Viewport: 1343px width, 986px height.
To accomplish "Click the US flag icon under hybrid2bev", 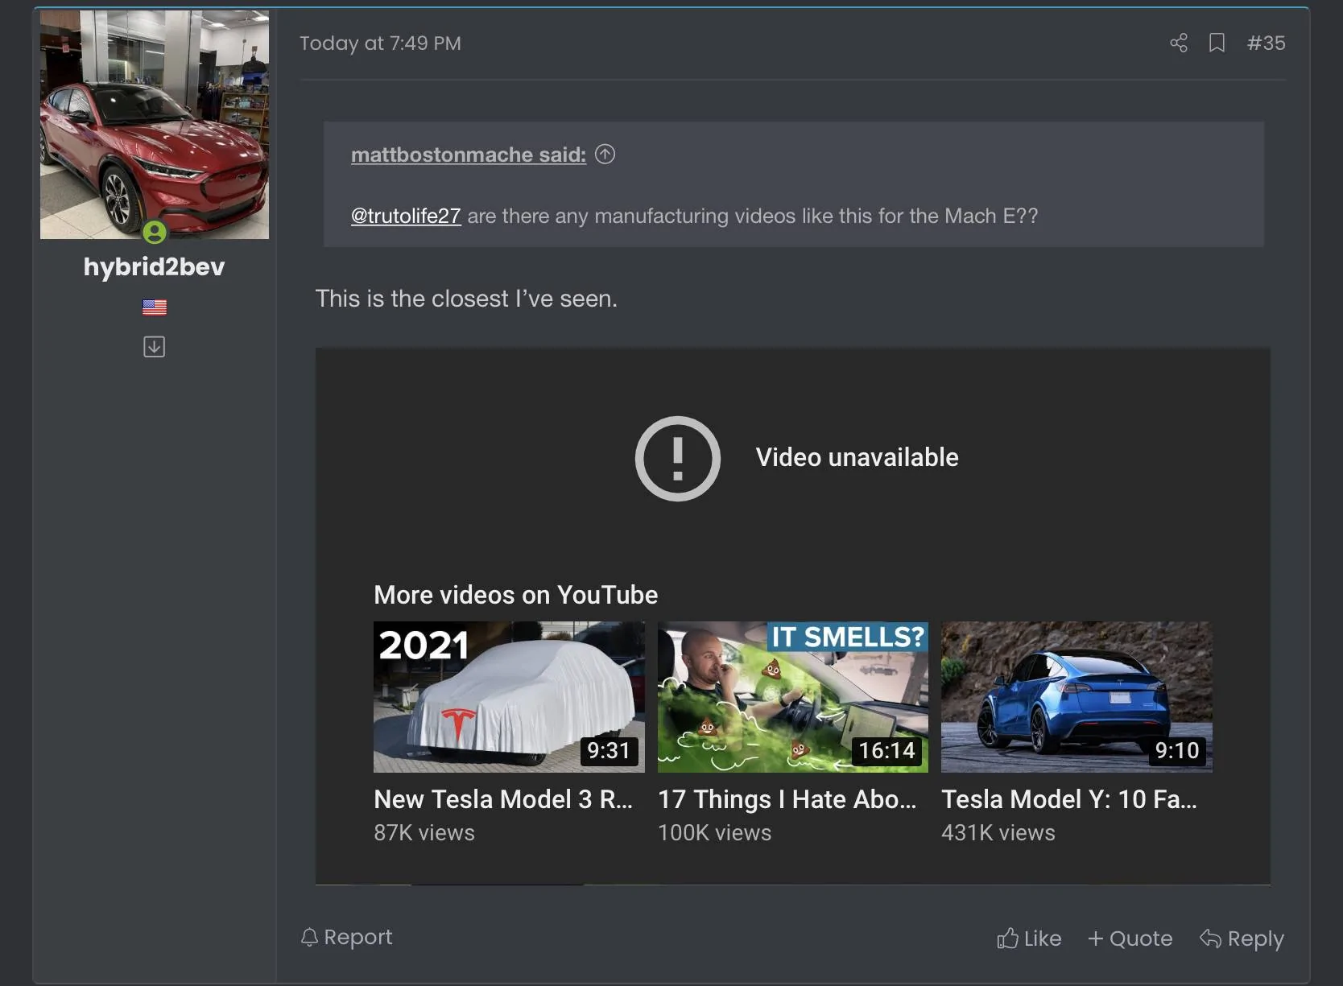I will tap(155, 307).
